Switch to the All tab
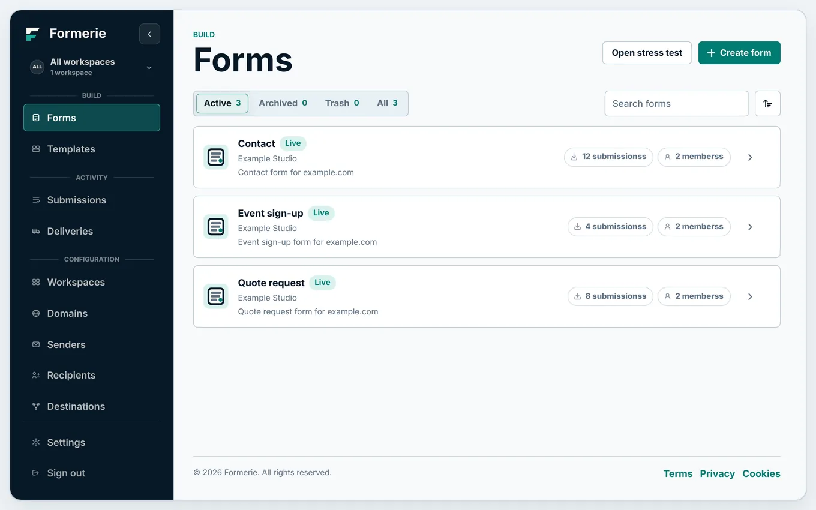This screenshot has height=510, width=816. pyautogui.click(x=387, y=103)
